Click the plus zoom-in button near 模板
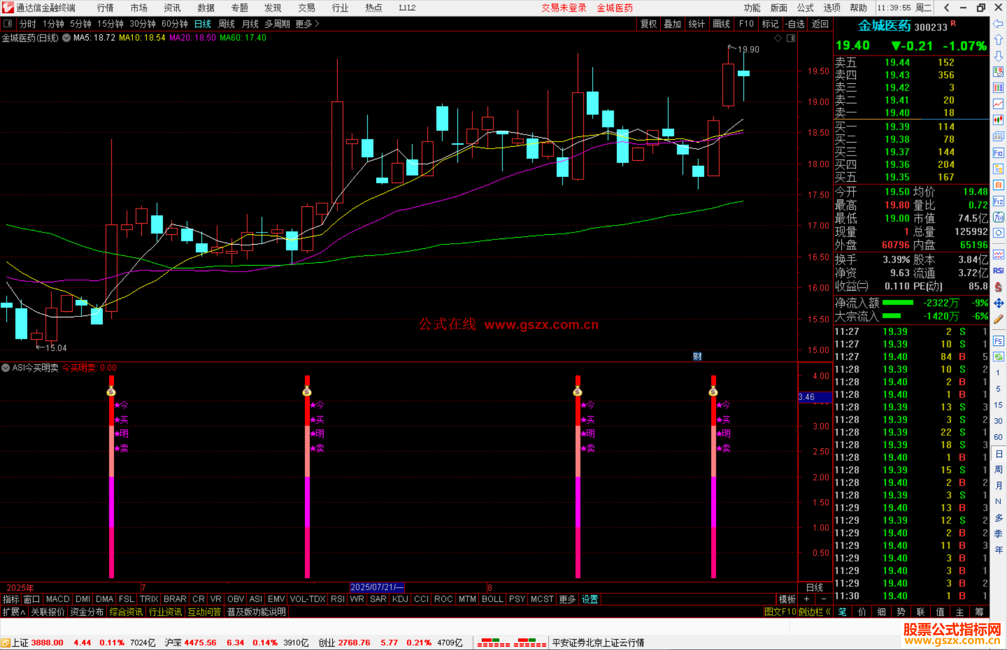The height and width of the screenshot is (650, 1007). 807,599
